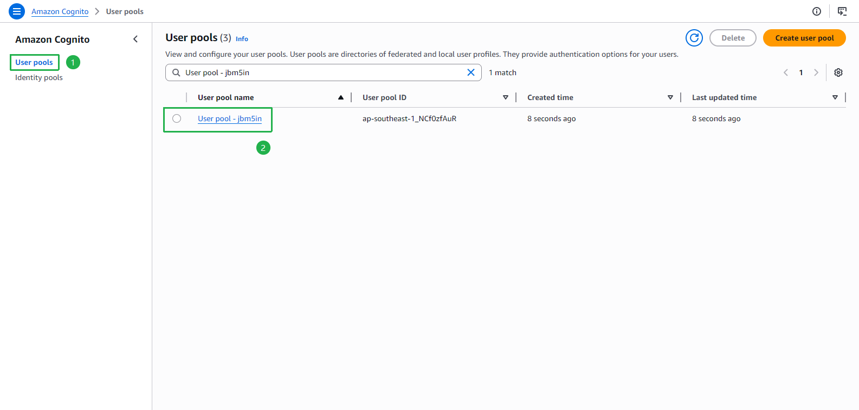Screen dimensions: 859x410
Task: Open the info panel icon in header
Action: coord(817,11)
